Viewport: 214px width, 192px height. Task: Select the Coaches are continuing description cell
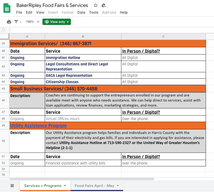pos(125,100)
